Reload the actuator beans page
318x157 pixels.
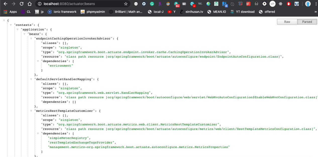click(x=22, y=4)
